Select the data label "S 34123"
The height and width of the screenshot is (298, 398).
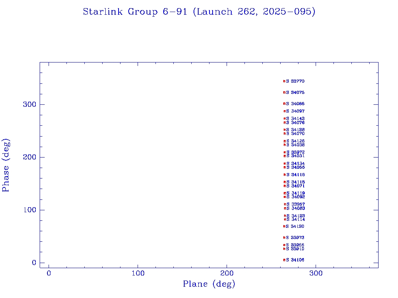click(296, 216)
